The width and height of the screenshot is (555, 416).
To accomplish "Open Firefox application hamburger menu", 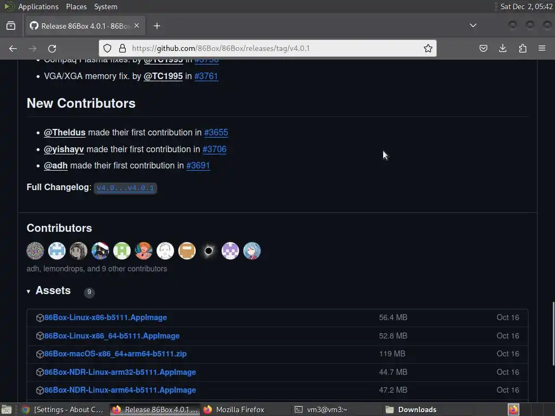I will click(x=542, y=48).
